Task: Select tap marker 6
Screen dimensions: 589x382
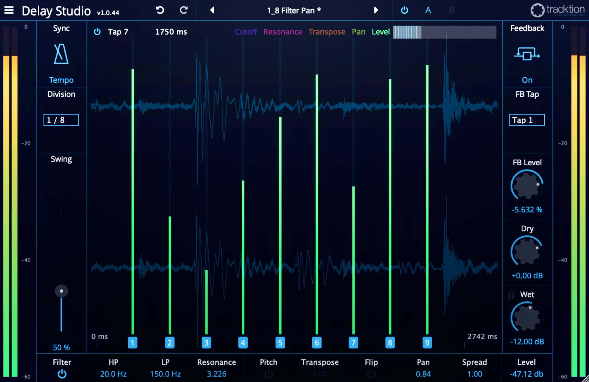Action: (317, 343)
